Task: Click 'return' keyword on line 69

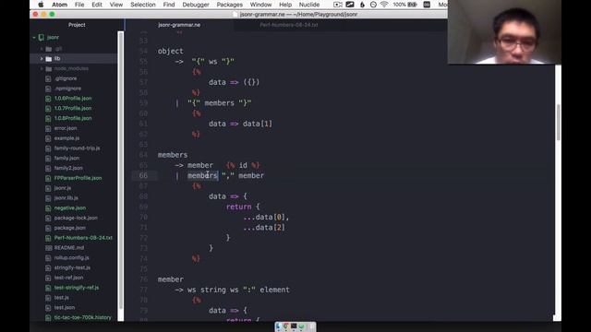Action: (x=238, y=207)
